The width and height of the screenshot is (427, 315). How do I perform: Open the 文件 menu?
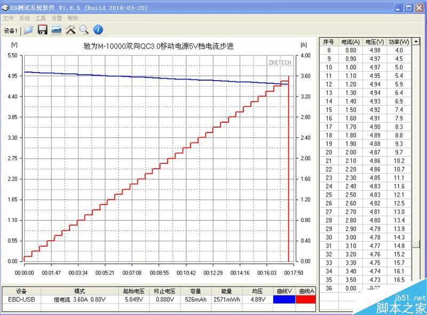pyautogui.click(x=8, y=18)
